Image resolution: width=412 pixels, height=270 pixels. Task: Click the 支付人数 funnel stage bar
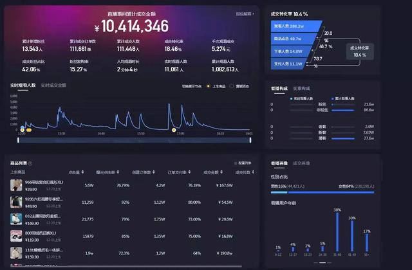pyautogui.click(x=289, y=63)
